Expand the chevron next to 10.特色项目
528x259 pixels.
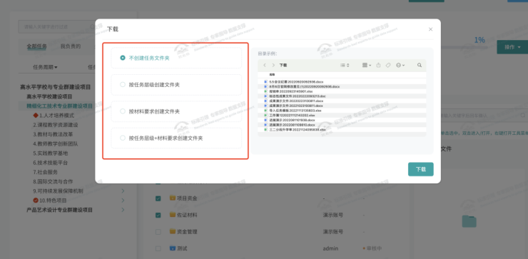(123, 200)
